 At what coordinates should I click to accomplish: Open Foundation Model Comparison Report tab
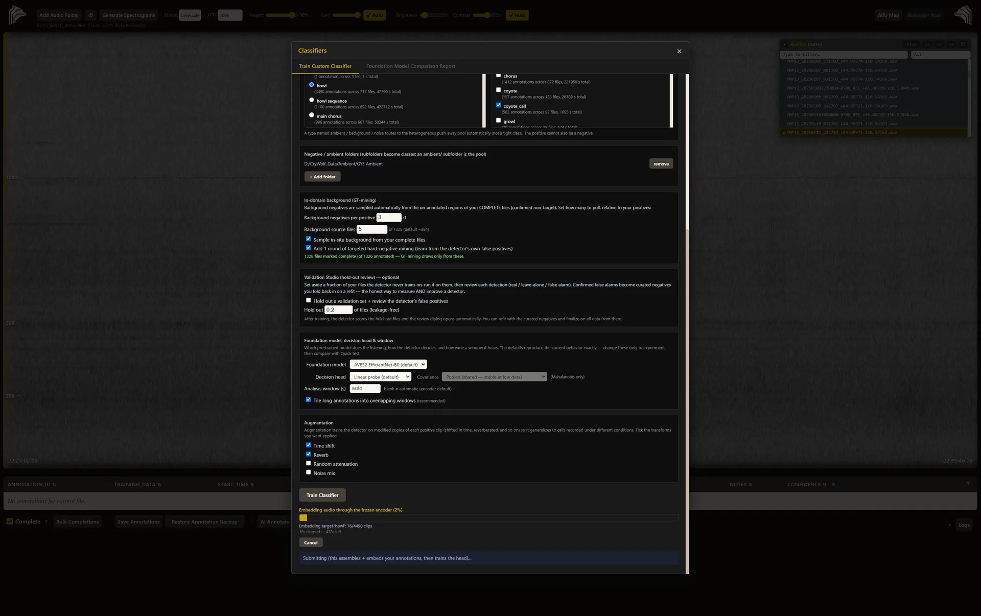tap(411, 66)
